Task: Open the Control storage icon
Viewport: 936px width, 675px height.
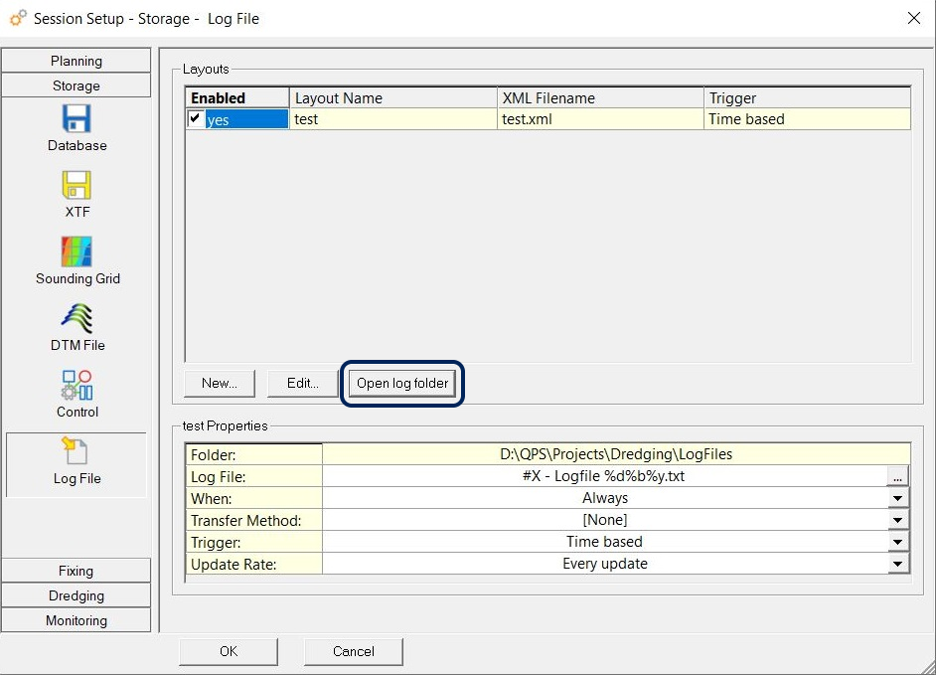Action: 77,386
